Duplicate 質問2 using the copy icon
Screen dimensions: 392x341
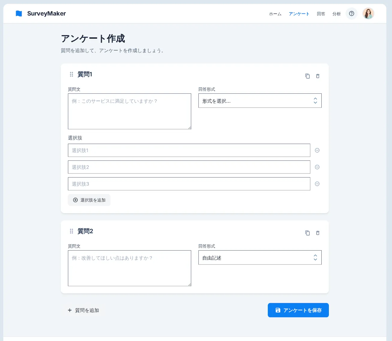tap(307, 233)
